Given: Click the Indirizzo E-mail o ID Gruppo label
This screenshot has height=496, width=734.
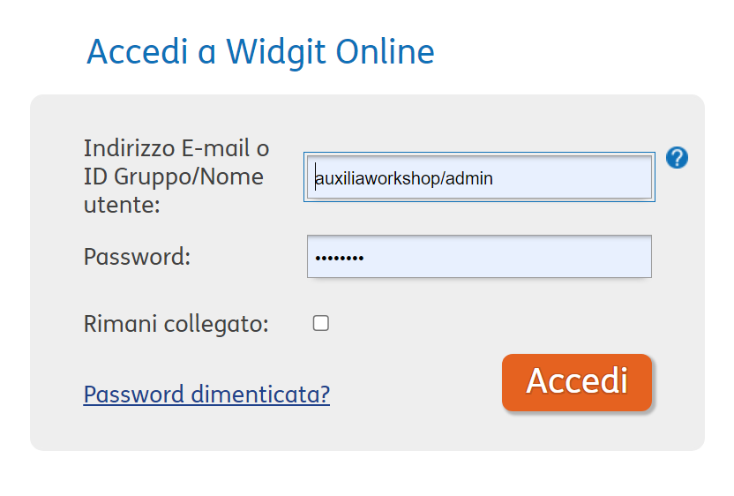Looking at the screenshot, I should (176, 177).
